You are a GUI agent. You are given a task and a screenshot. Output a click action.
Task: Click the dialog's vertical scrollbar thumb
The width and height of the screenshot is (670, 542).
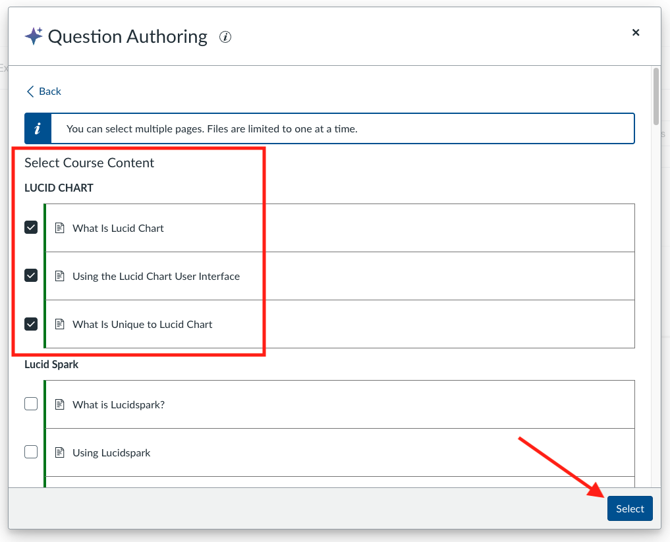656,96
